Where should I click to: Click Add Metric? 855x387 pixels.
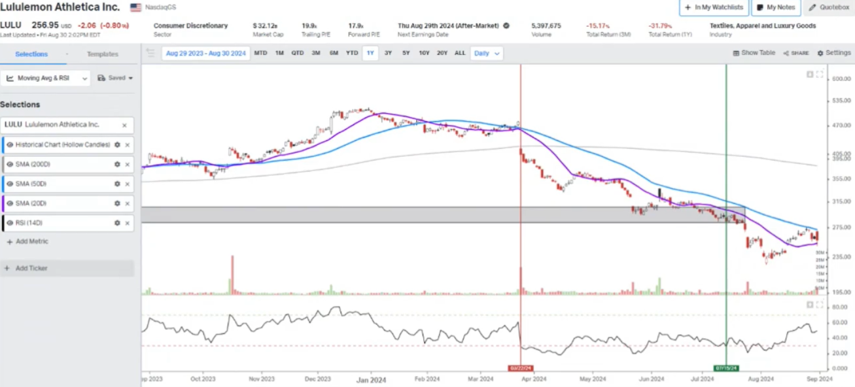(x=27, y=241)
